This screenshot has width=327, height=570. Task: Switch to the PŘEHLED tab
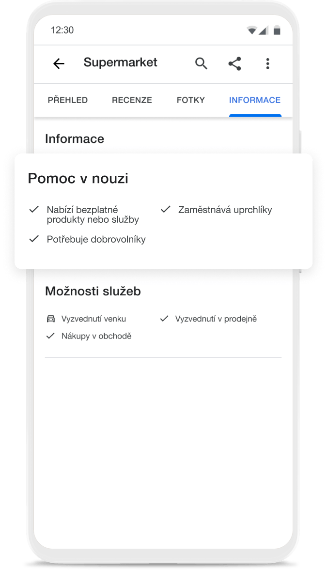click(x=68, y=100)
